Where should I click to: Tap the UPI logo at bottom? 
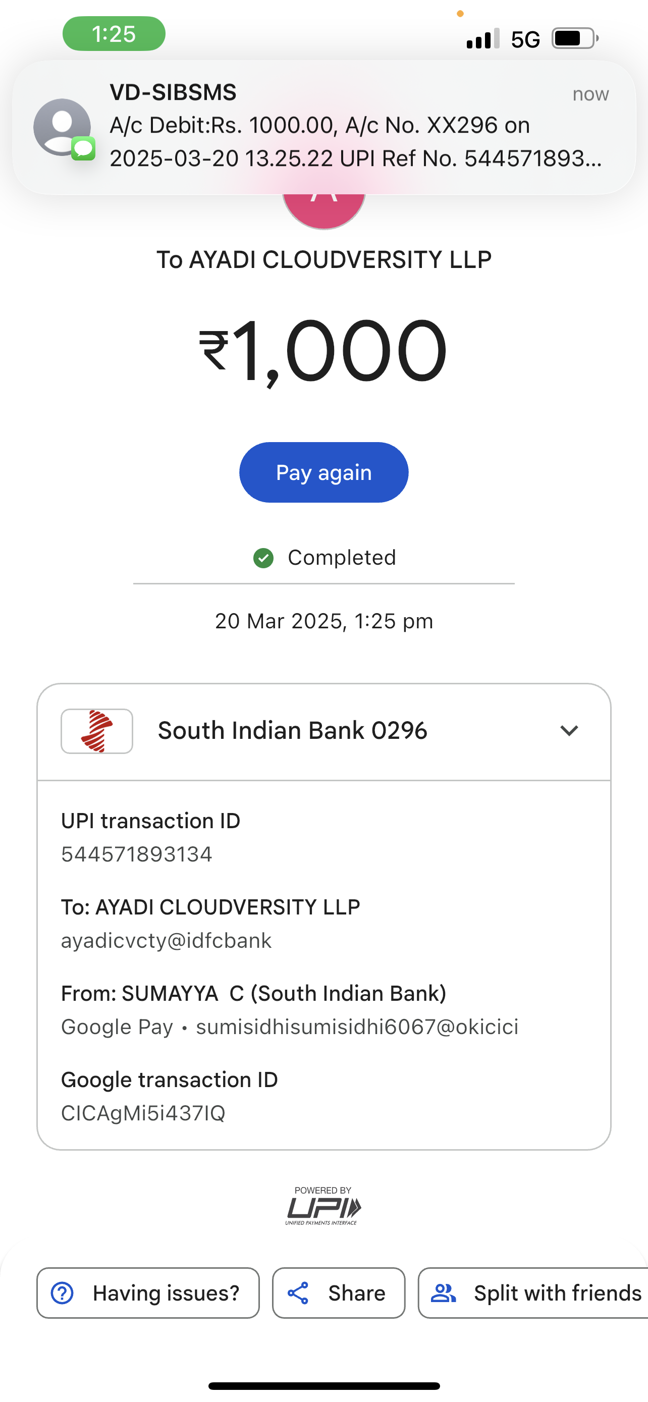click(323, 1207)
